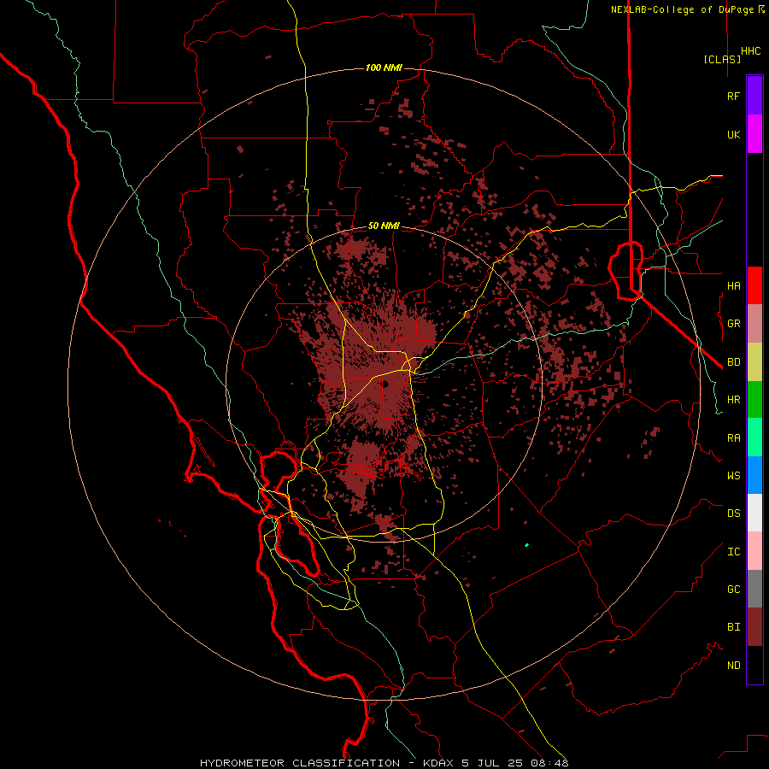Click the isolated green RA echo pixel

526,545
